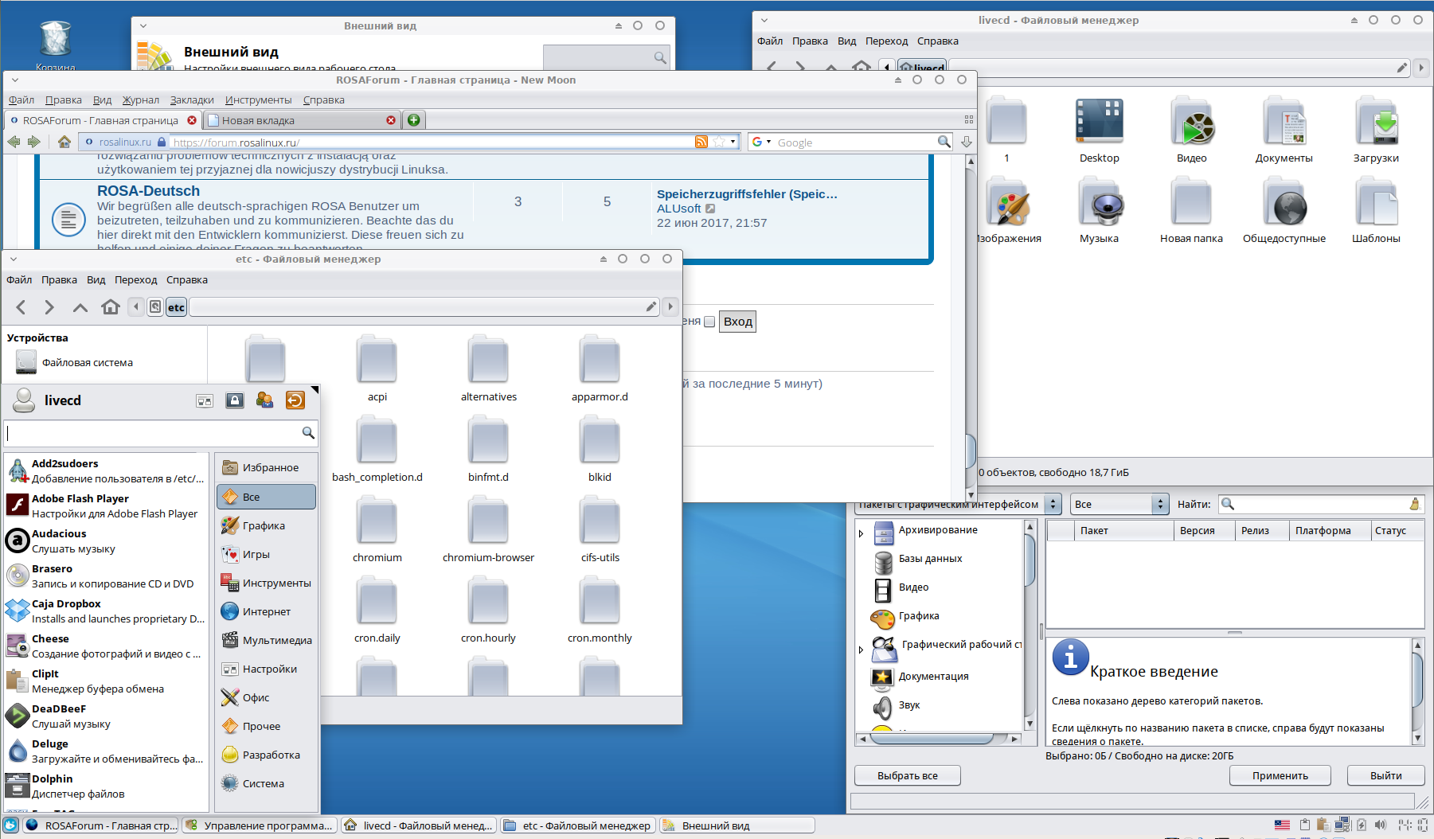1434x839 pixels.
Task: Go to parent folder in etc file manager
Action: click(x=80, y=307)
